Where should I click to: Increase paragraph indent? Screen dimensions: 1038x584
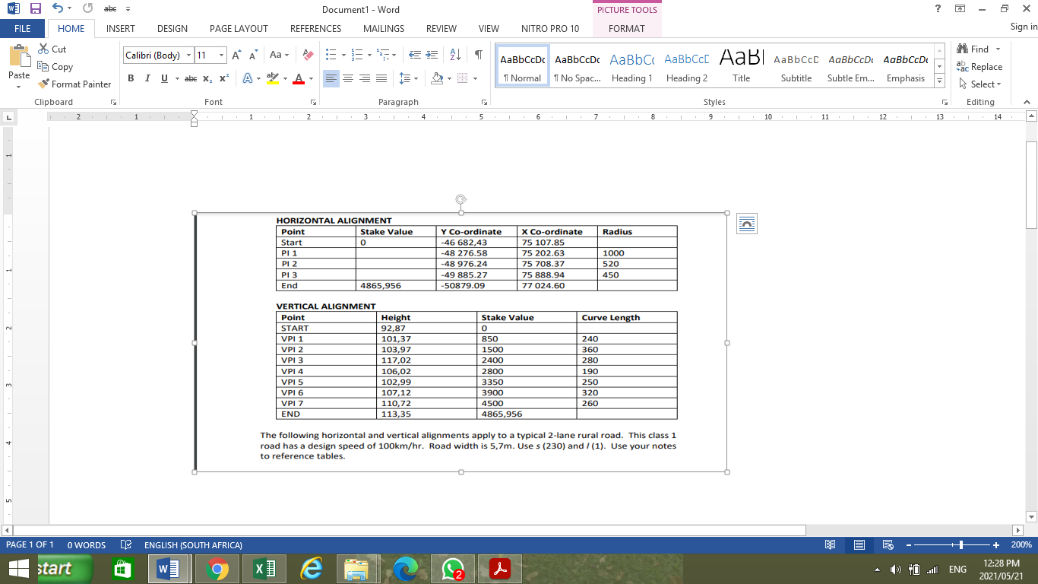(x=431, y=55)
